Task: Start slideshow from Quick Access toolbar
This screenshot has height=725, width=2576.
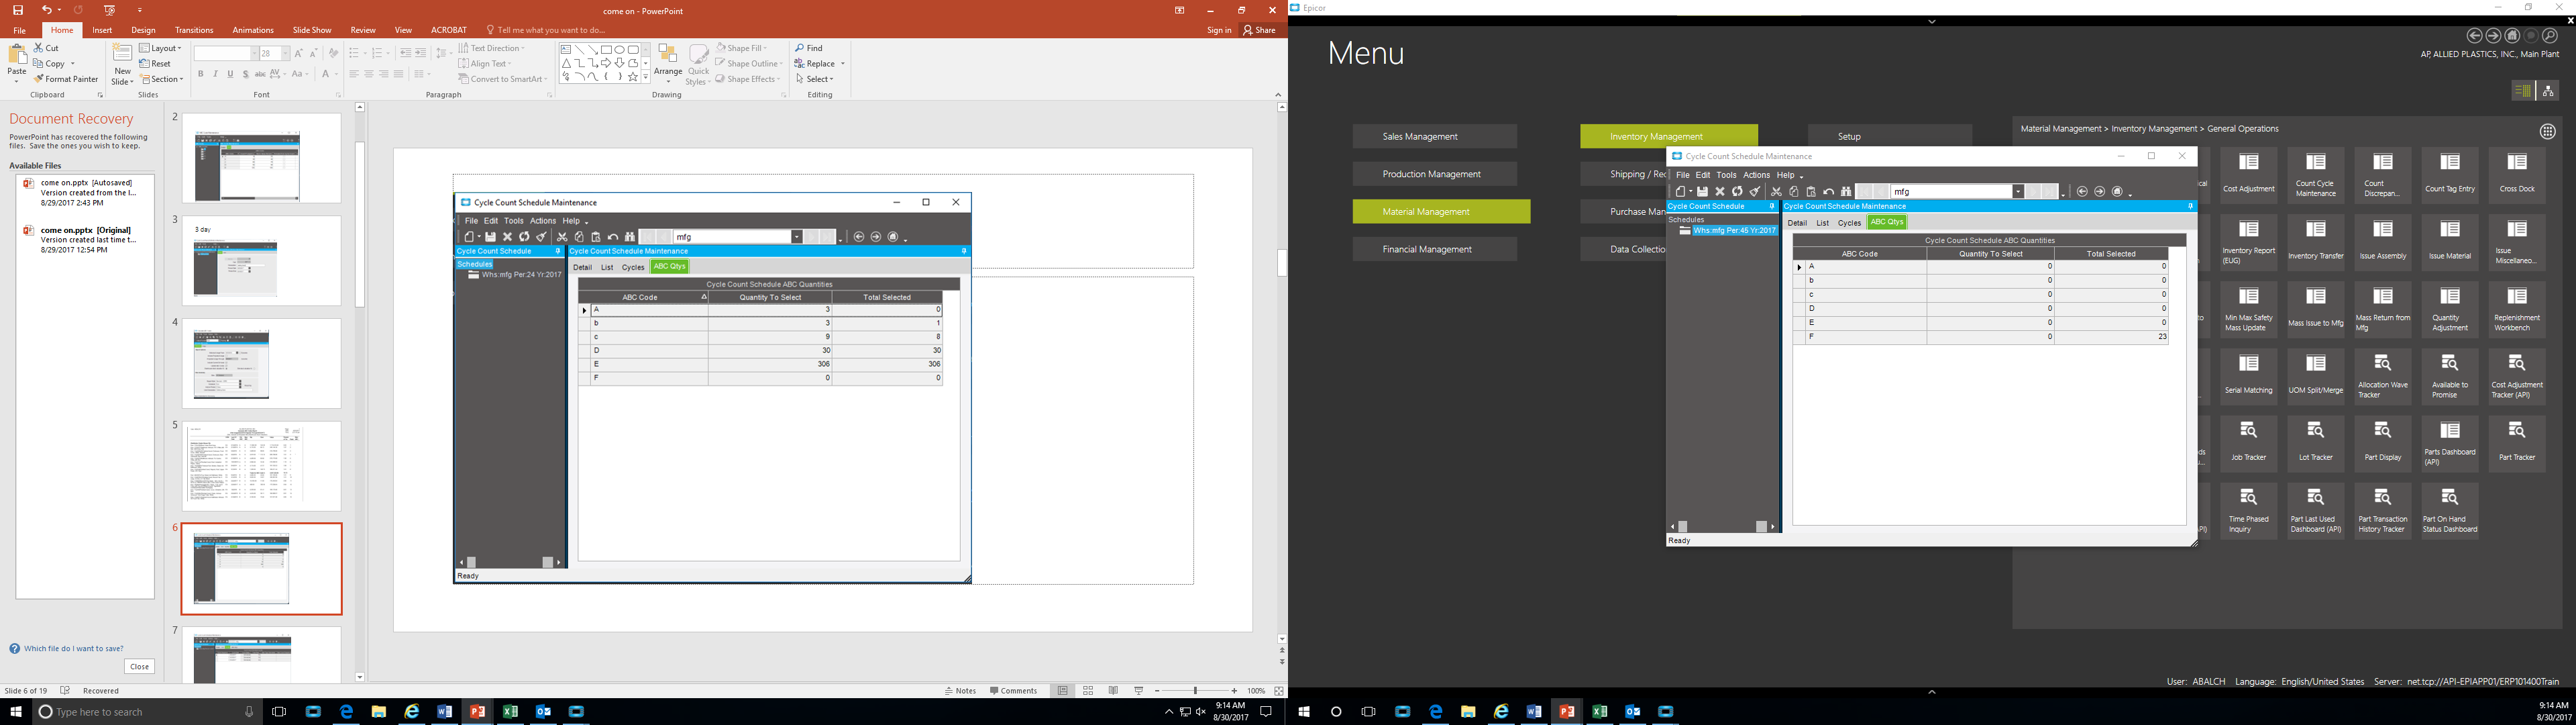Action: 110,10
